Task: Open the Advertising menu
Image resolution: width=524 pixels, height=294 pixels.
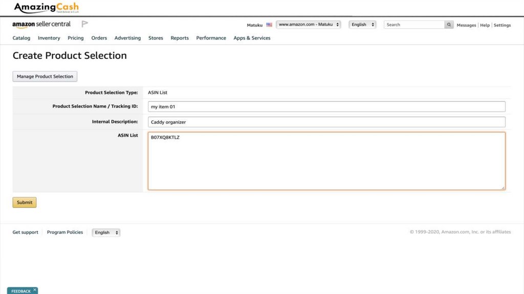Action: [127, 38]
